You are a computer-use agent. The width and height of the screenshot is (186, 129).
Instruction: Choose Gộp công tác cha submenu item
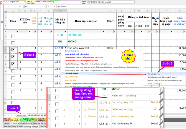pyautogui.click(x=154, y=74)
